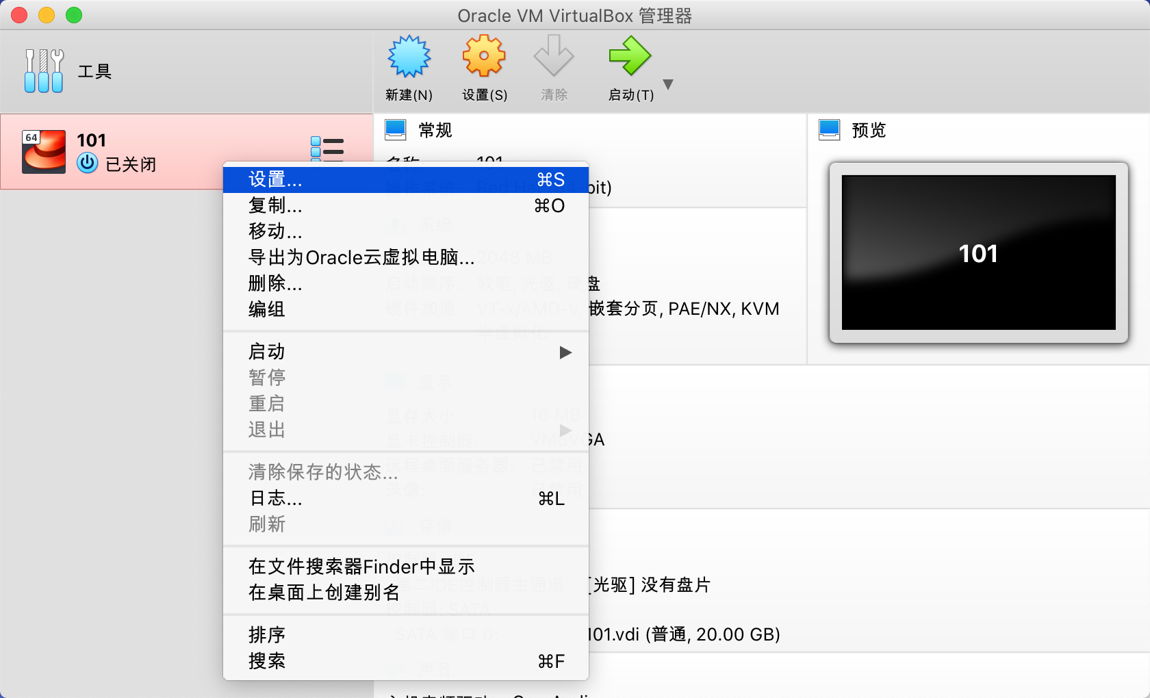1150x698 pixels.
Task: Click the Preview (预览) section monitor icon
Action: 830,130
